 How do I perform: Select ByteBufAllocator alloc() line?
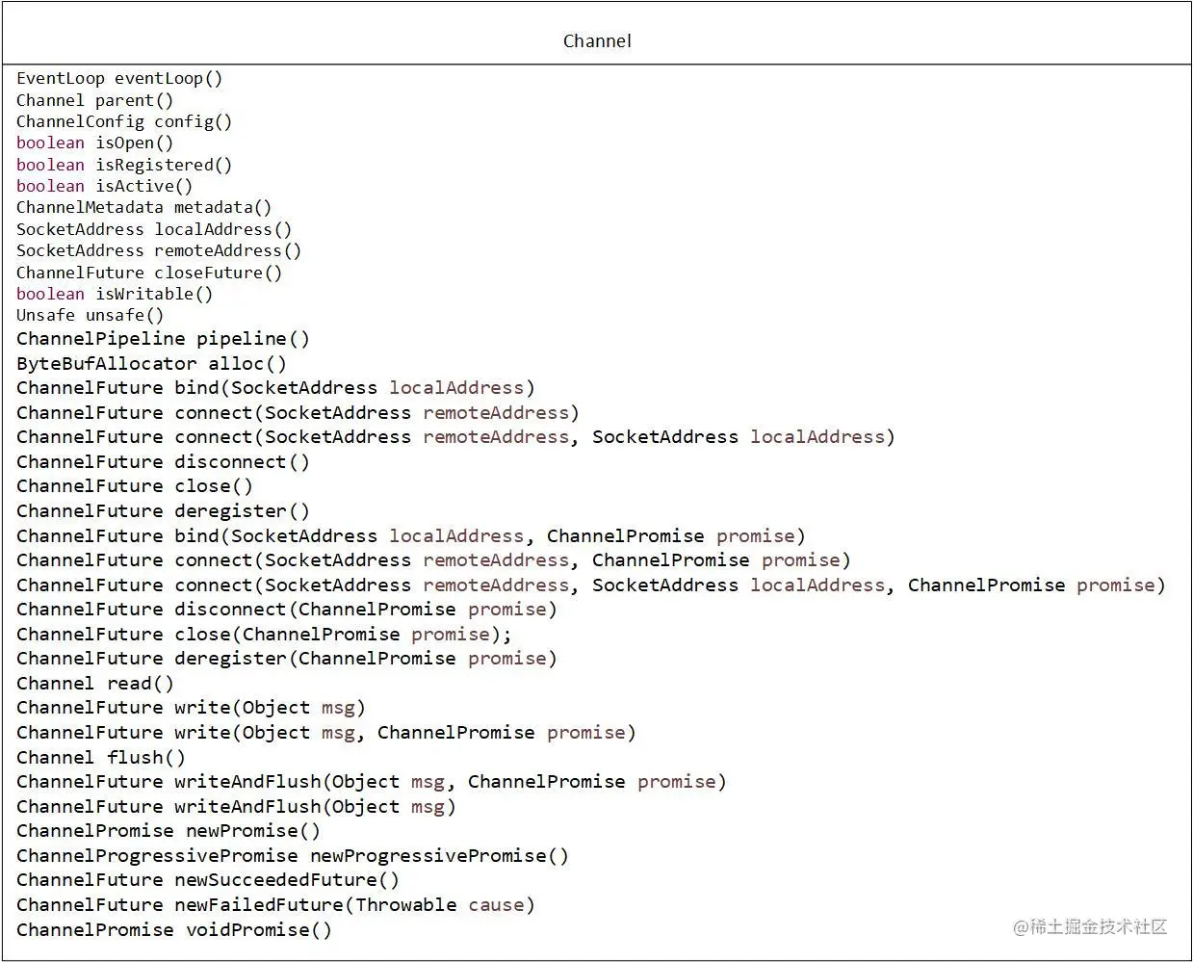point(152,364)
